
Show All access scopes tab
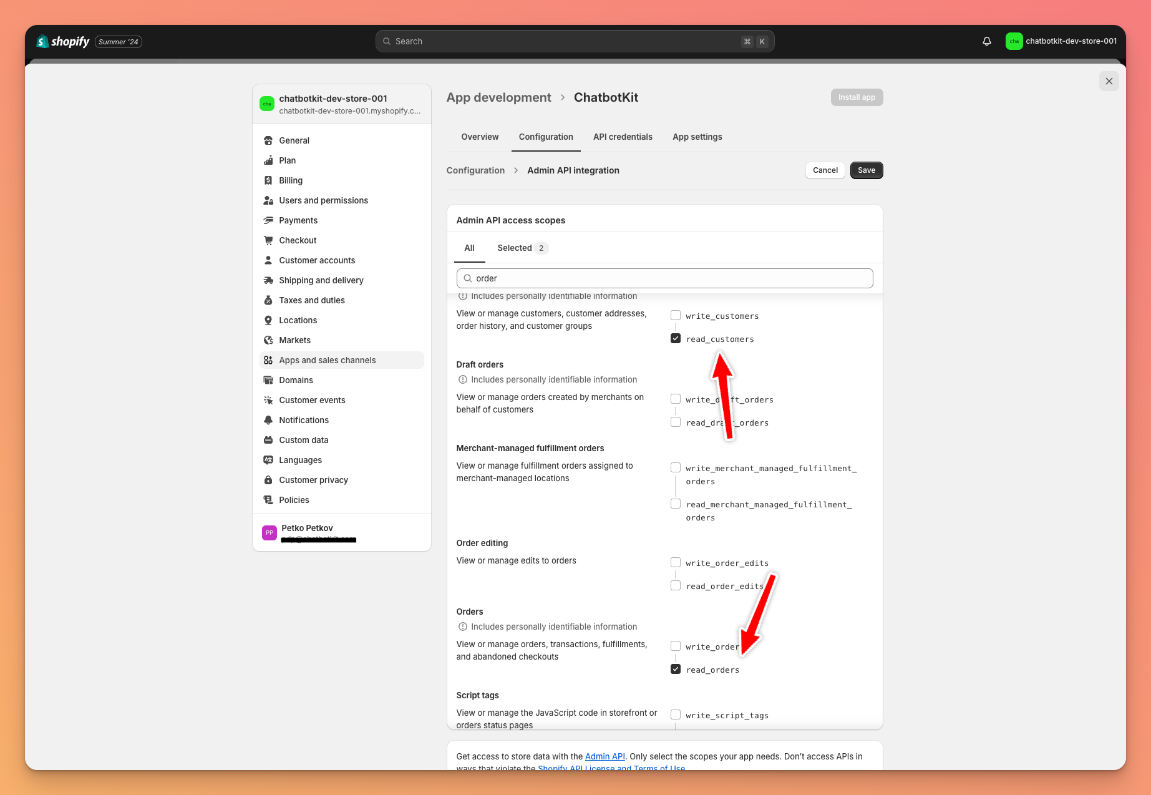click(469, 248)
